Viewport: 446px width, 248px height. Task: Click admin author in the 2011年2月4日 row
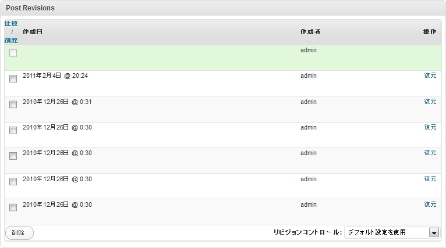309,76
